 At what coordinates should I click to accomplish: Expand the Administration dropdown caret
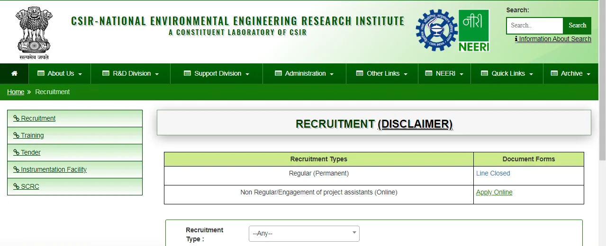[x=332, y=74]
